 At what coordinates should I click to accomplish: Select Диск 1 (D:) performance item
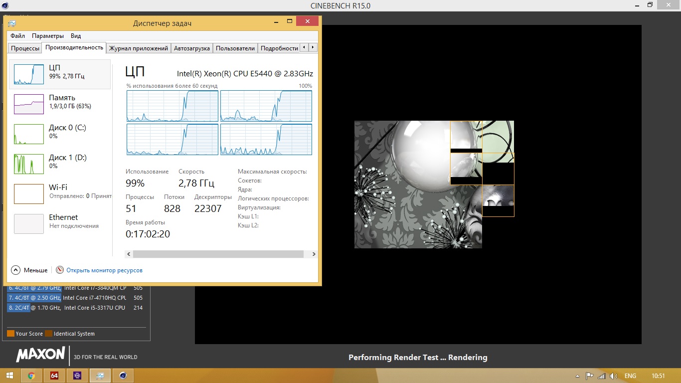[60, 164]
